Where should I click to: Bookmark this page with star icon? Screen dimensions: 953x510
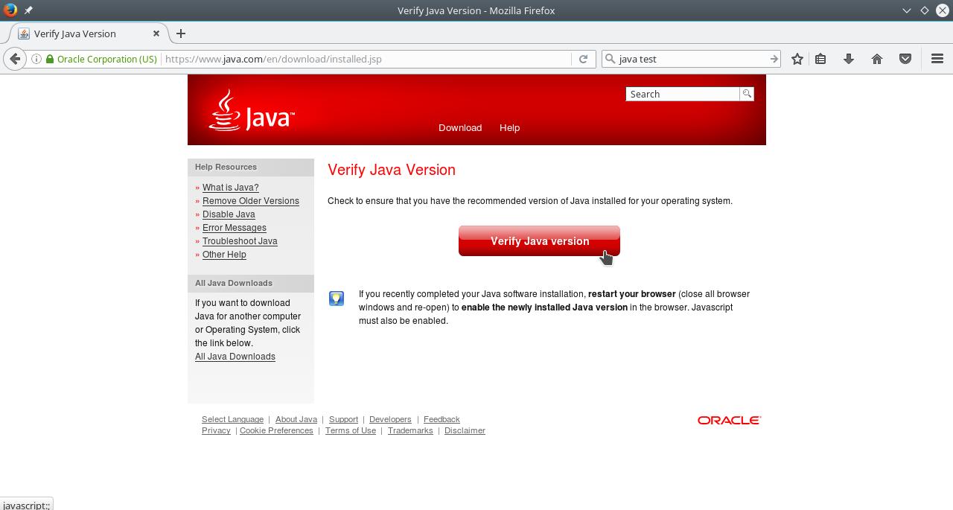tap(797, 59)
